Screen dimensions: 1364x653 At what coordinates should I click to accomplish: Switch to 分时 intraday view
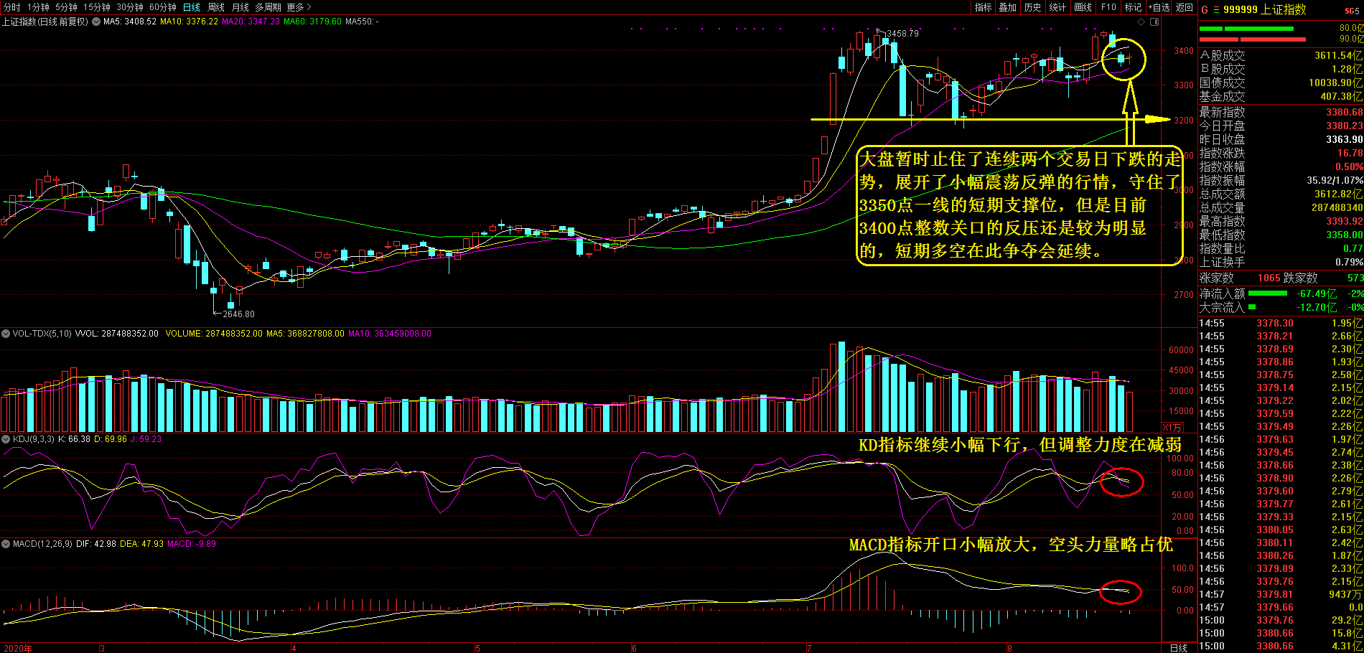(x=12, y=7)
